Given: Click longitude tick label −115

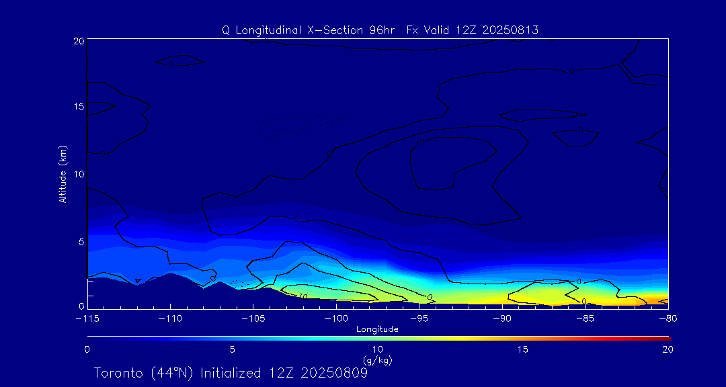Looking at the screenshot, I should click(87, 319).
